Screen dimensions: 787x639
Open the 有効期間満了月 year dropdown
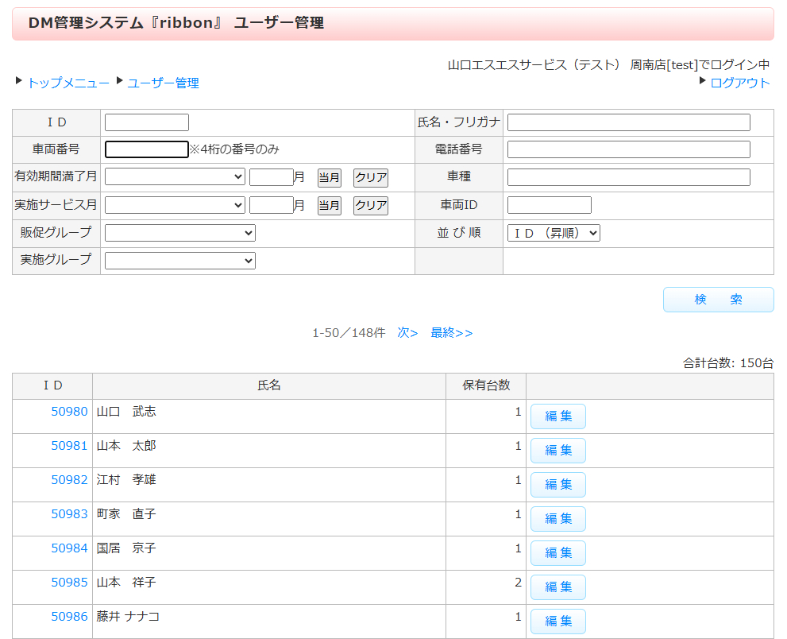pyautogui.click(x=175, y=176)
